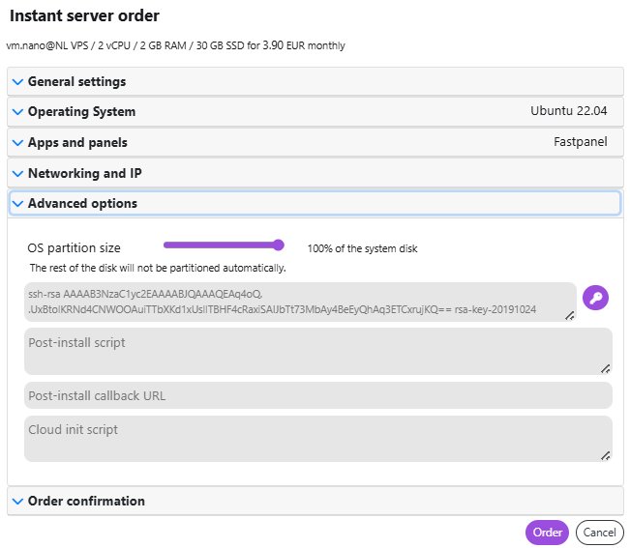Open Operating System section showing Ubuntu 22.04

(315, 111)
